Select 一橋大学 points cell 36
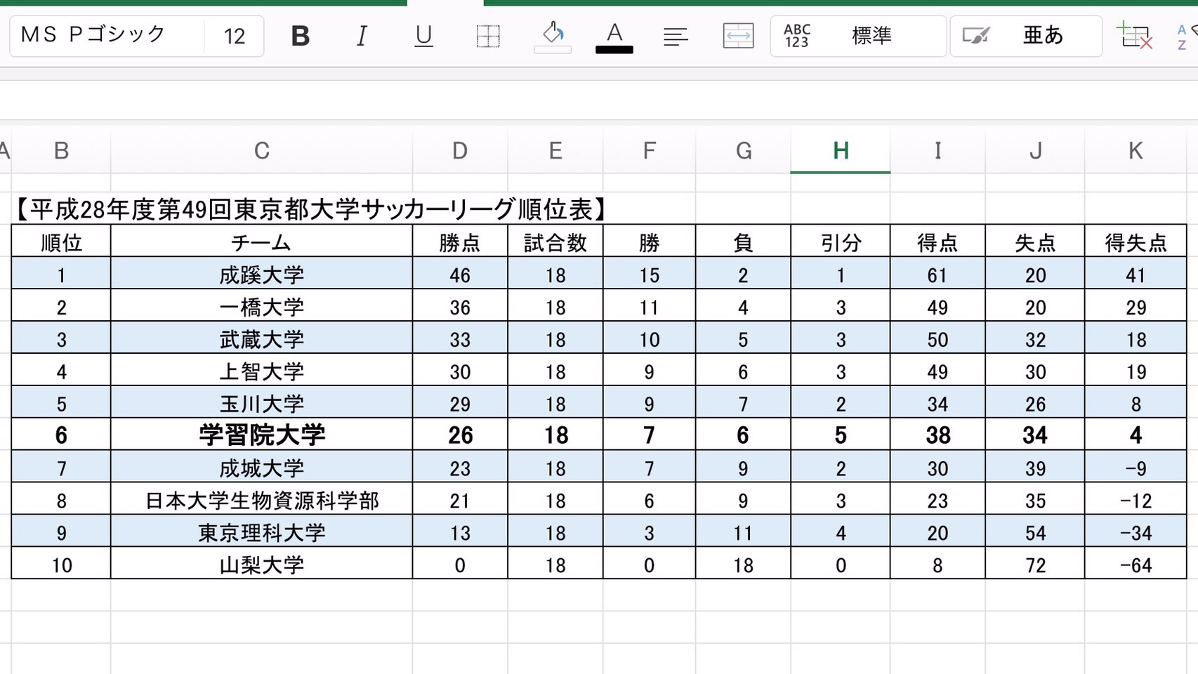This screenshot has width=1198, height=674. (460, 306)
